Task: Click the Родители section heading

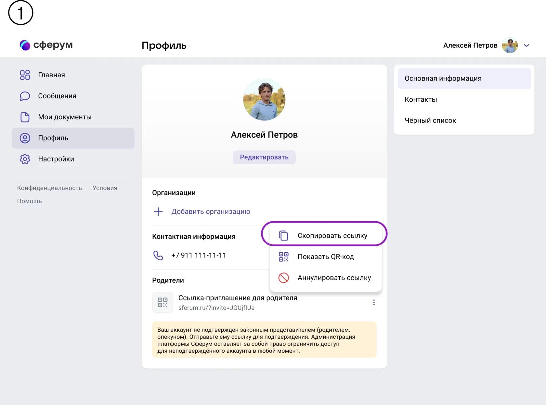Action: 168,280
